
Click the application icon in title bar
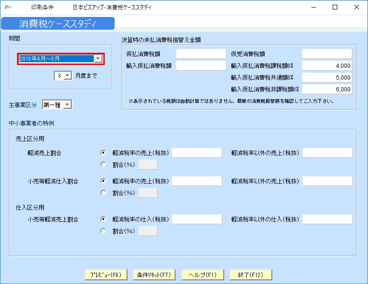[x=8, y=7]
